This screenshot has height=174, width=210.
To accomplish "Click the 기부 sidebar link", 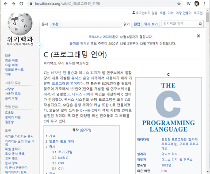I will tap(8, 74).
